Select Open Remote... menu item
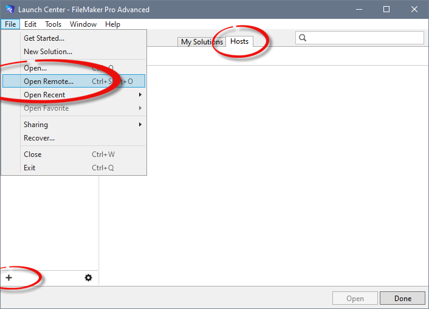Screen dimensions: 429x309 [x=74, y=82]
